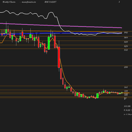This screenshot has height=132, width=132.
Task: Click the 233 price level label
Action: click(126, 67)
